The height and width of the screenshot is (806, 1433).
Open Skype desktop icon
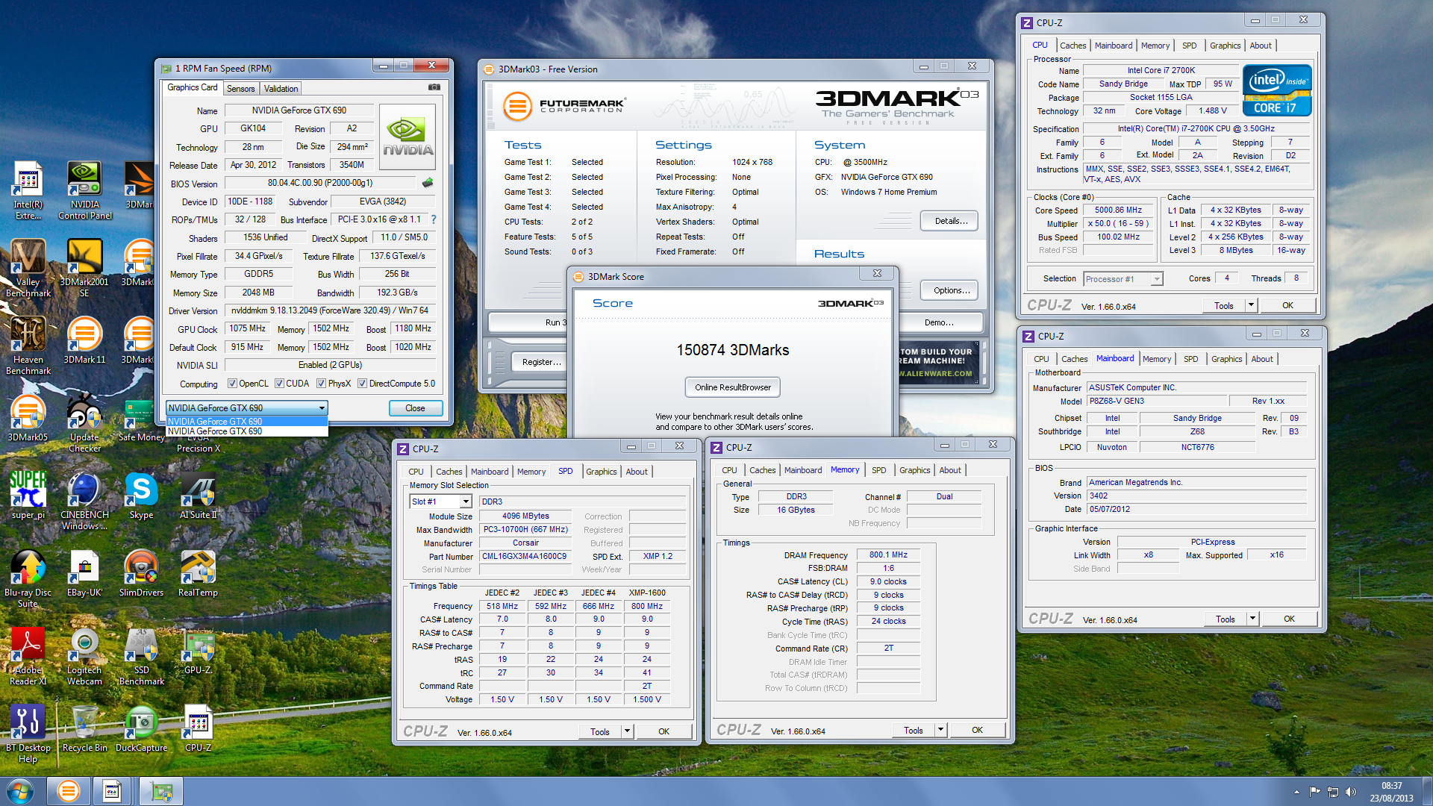[x=141, y=495]
